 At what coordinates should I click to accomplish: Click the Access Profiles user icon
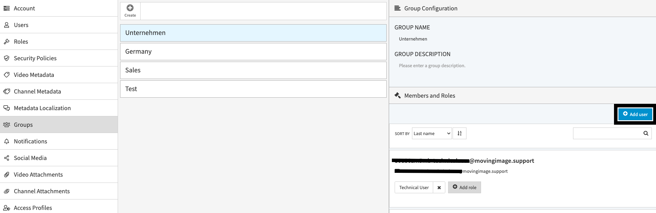7,208
